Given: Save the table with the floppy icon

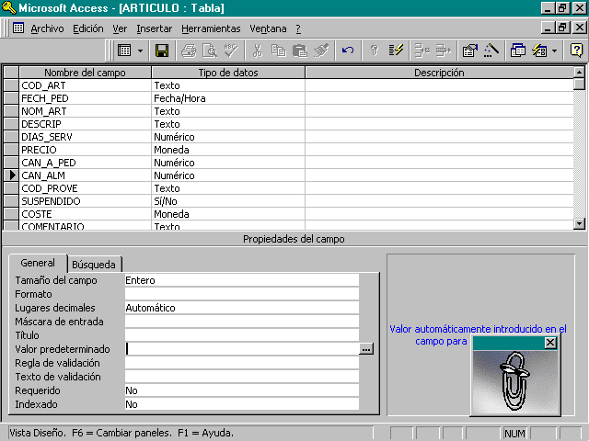Looking at the screenshot, I should click(x=162, y=51).
